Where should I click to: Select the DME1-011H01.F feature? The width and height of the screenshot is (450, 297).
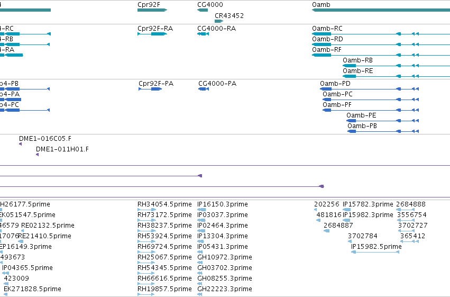[x=38, y=155]
